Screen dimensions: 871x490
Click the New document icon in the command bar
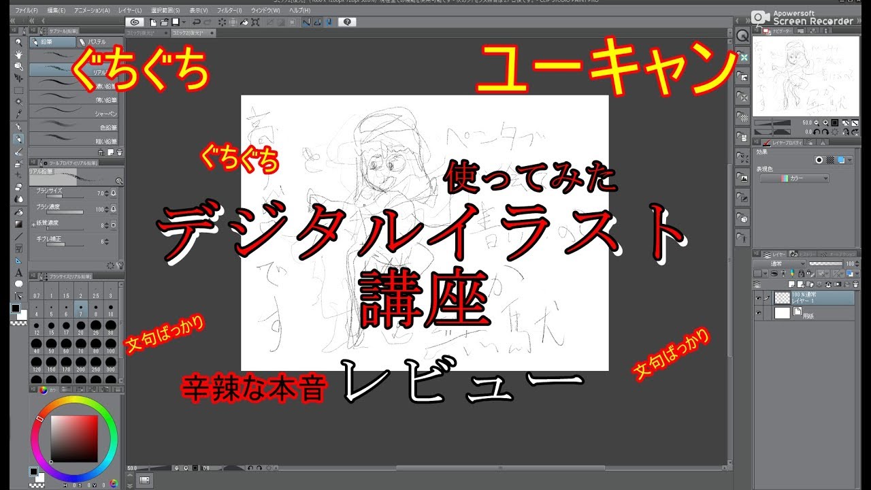154,22
